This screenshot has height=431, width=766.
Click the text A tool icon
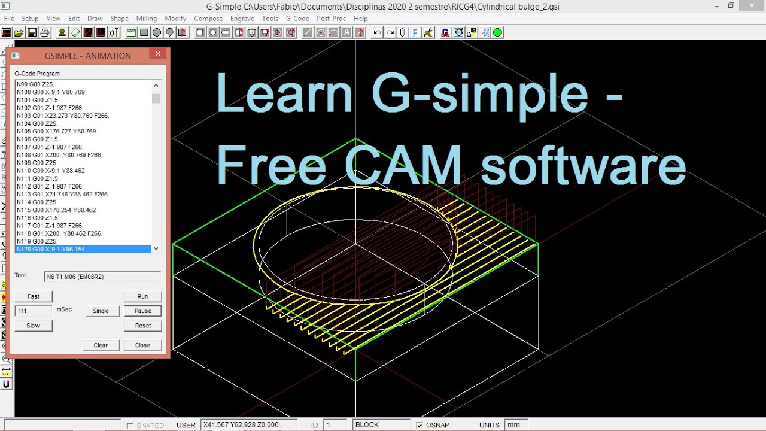[x=346, y=32]
